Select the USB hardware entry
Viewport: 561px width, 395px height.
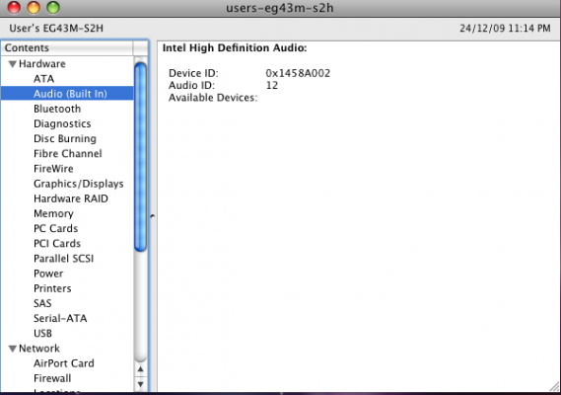pos(42,334)
